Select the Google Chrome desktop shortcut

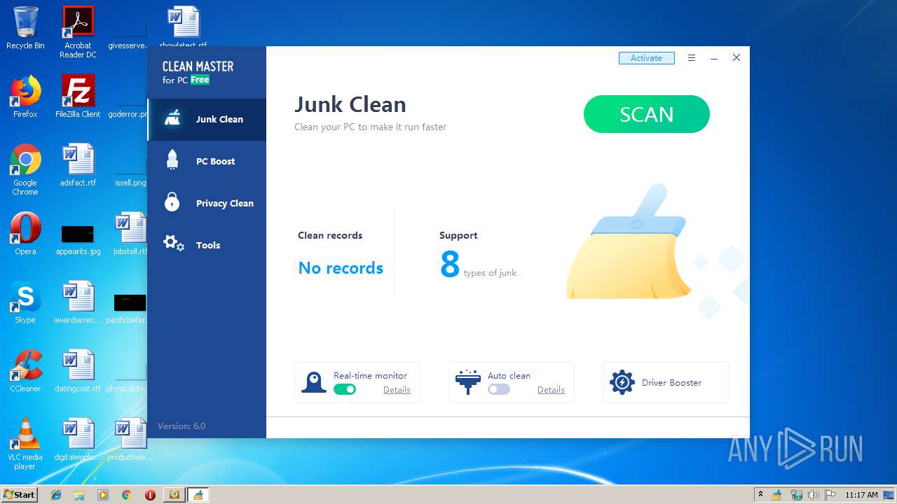(25, 169)
